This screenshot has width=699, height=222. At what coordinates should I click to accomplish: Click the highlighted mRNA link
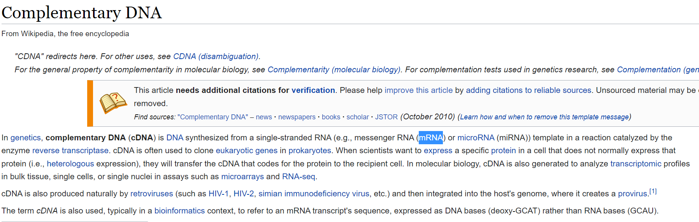(430, 138)
